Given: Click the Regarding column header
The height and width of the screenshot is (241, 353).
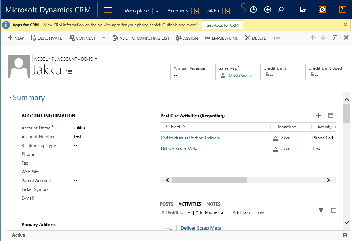Looking at the screenshot, I should pos(286,127).
